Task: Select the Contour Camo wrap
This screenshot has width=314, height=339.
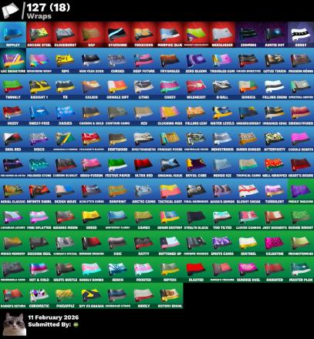Action: pyautogui.click(x=118, y=113)
